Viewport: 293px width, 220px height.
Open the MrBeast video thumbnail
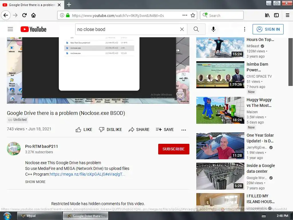(x=220, y=47)
